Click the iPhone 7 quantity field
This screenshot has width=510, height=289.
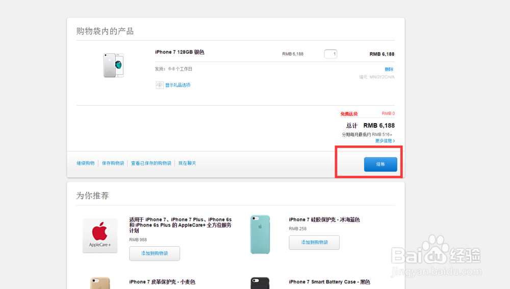click(x=330, y=54)
